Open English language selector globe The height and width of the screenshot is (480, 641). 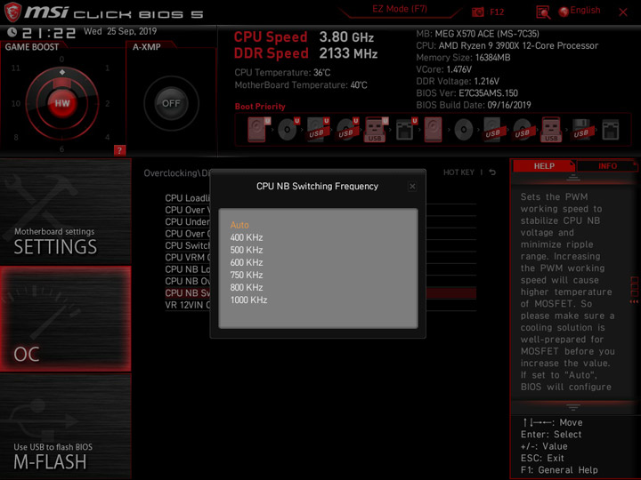pos(564,12)
